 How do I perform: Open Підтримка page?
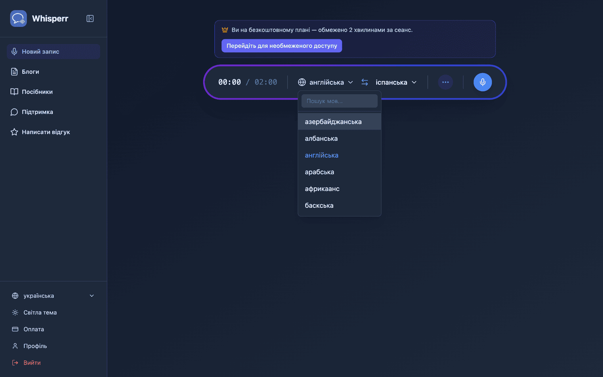[53, 112]
